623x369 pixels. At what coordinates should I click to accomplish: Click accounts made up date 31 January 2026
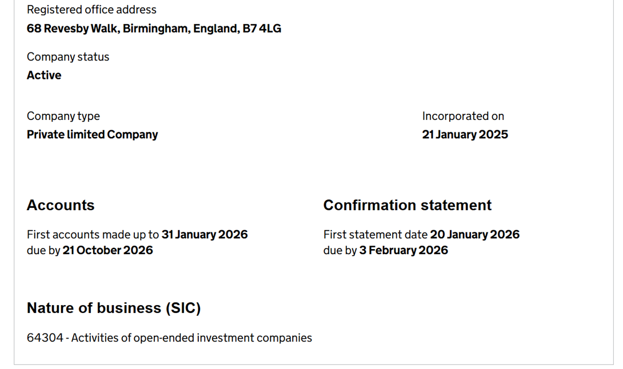point(205,234)
